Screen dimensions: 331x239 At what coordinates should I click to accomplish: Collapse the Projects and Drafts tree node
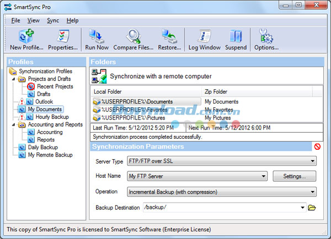point(14,79)
